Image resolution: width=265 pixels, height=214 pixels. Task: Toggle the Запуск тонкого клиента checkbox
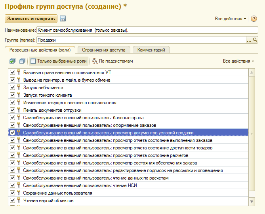coord(12,95)
